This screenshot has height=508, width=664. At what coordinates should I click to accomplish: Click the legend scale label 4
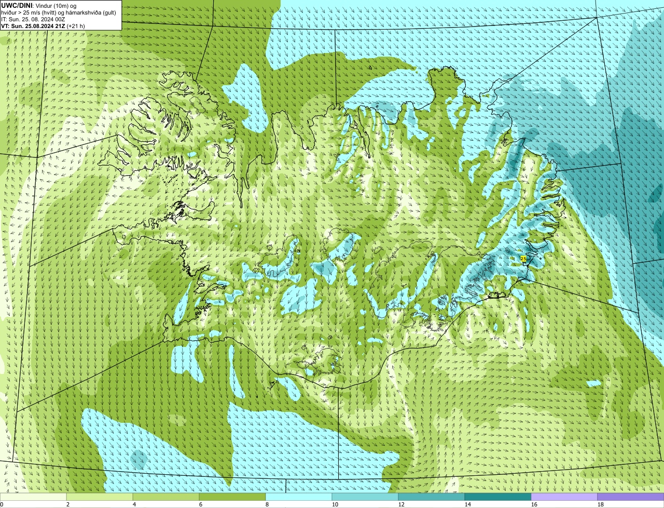point(134,504)
